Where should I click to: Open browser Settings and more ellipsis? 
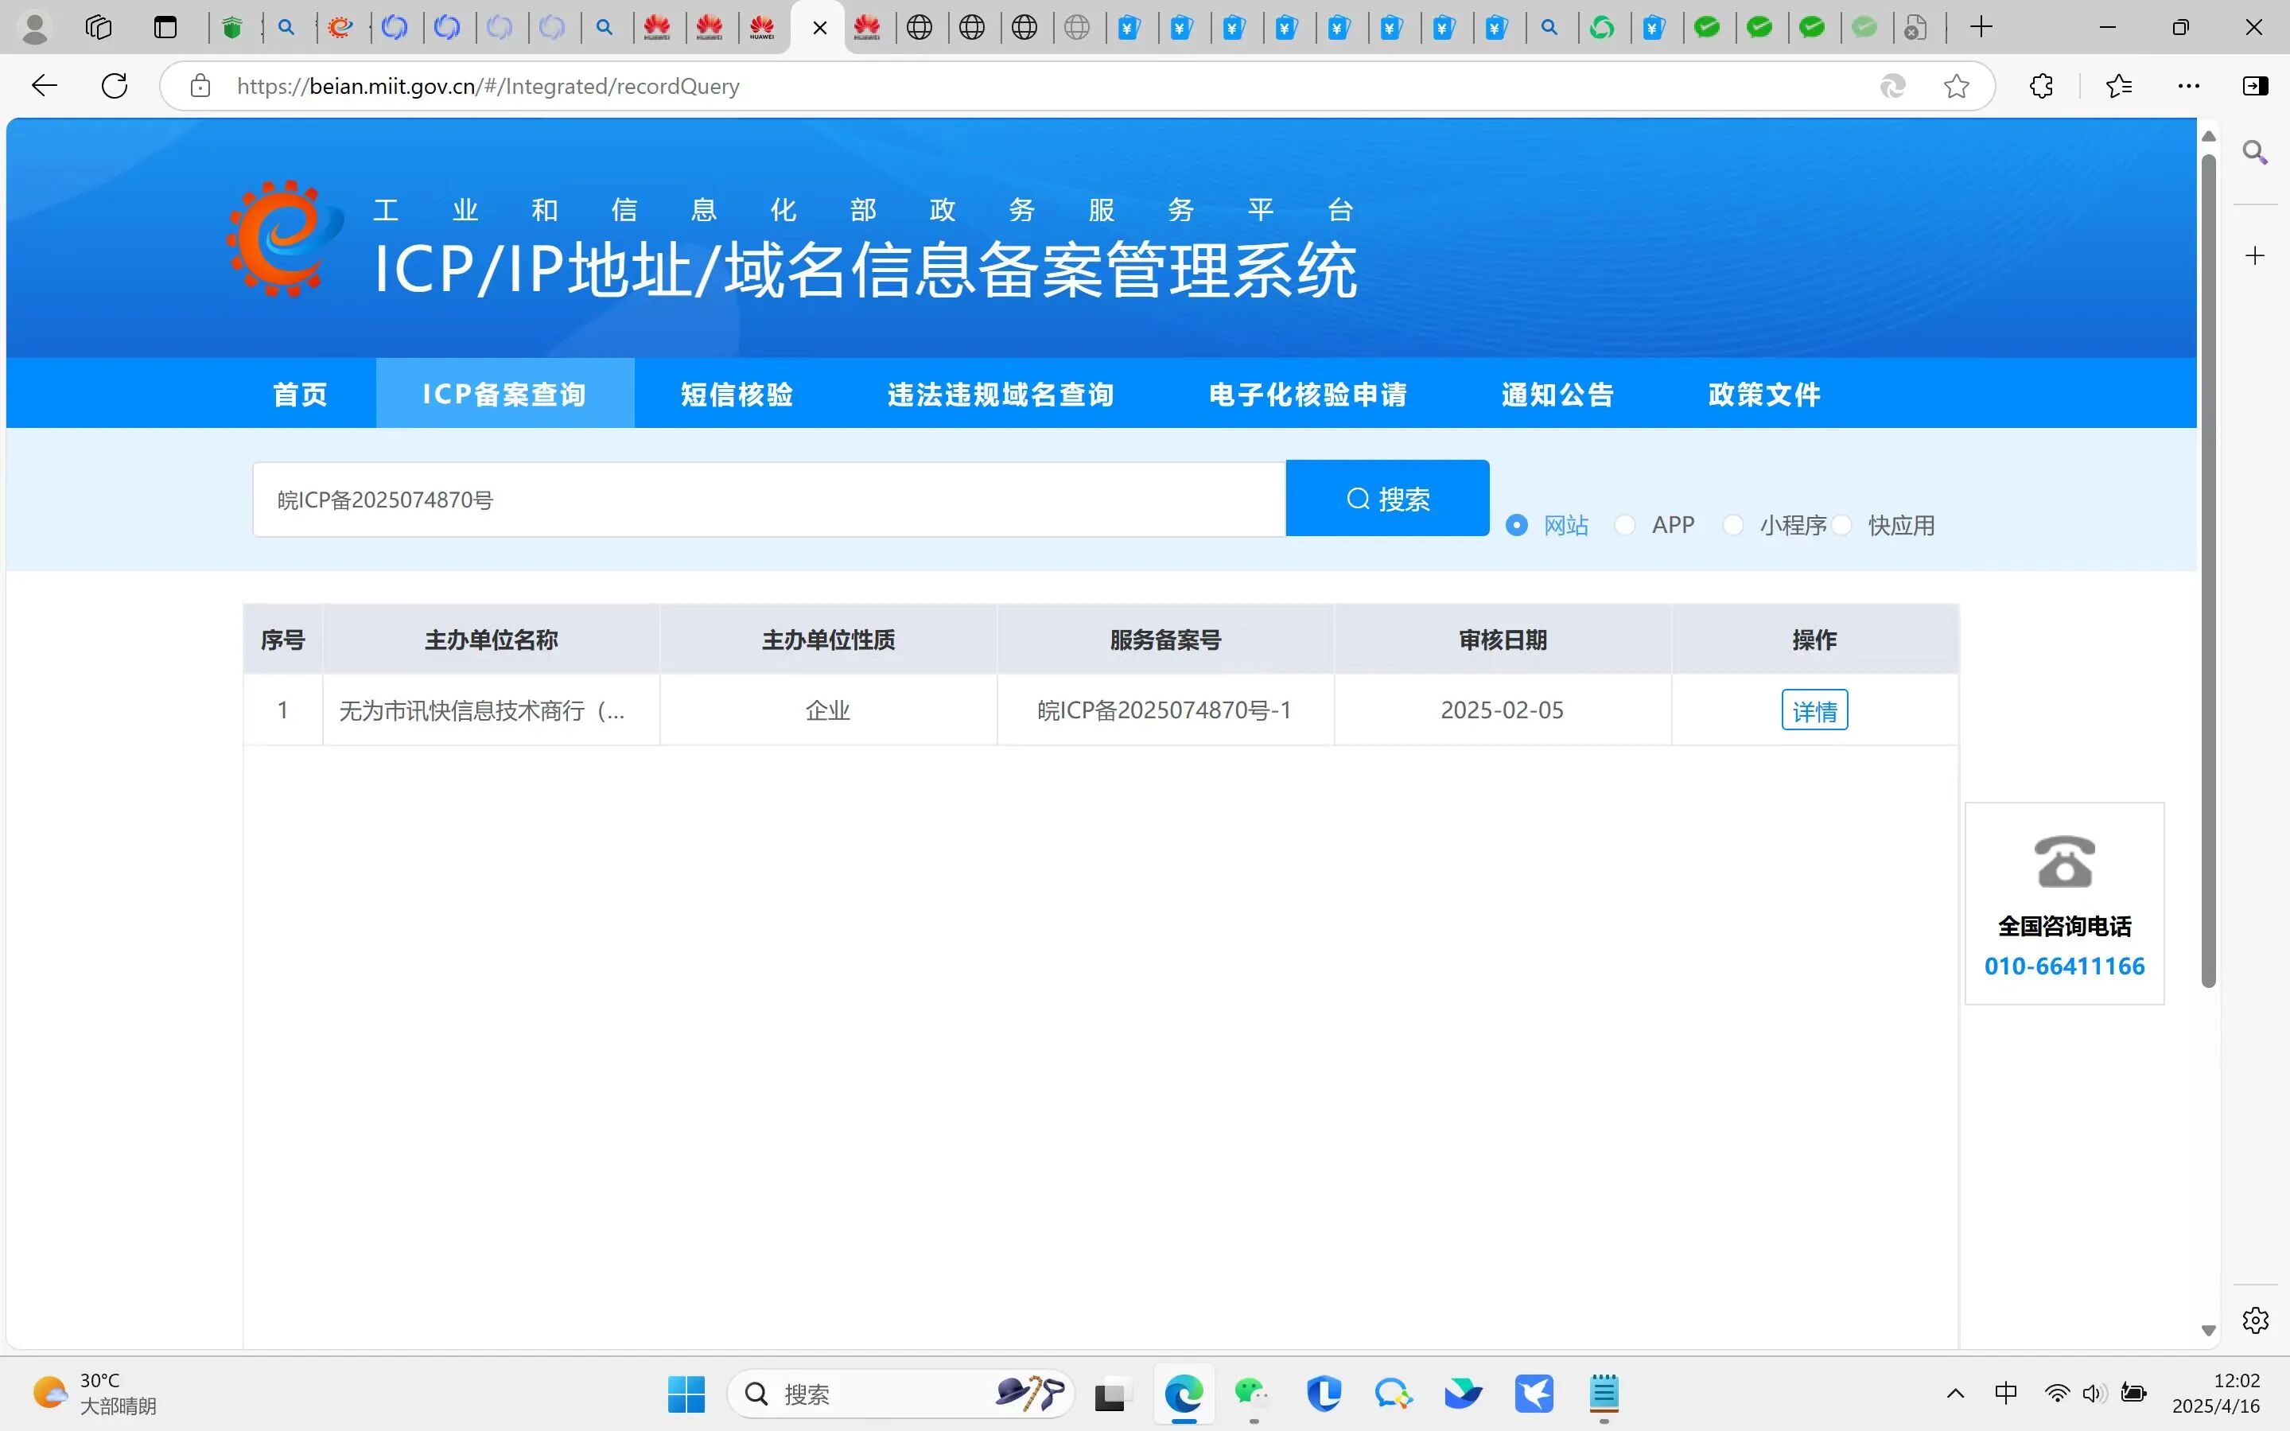(2188, 86)
